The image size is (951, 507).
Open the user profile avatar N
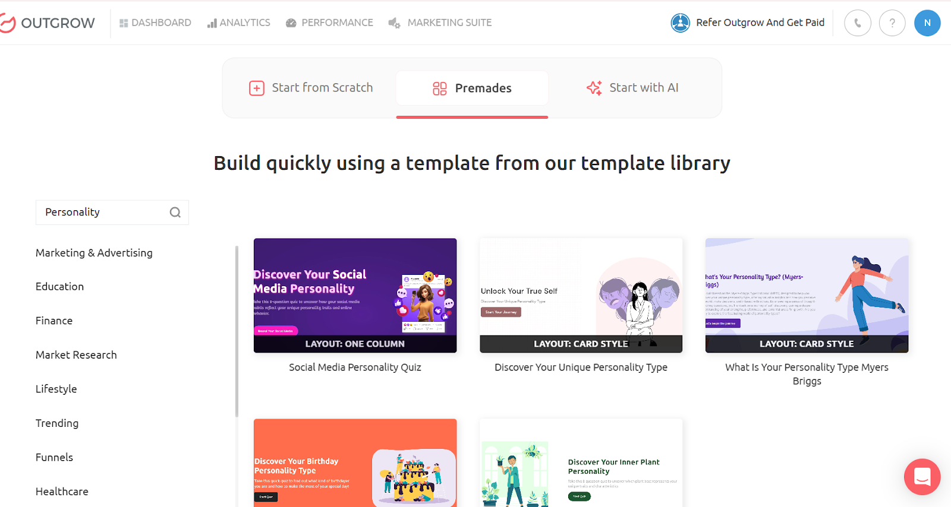(927, 23)
